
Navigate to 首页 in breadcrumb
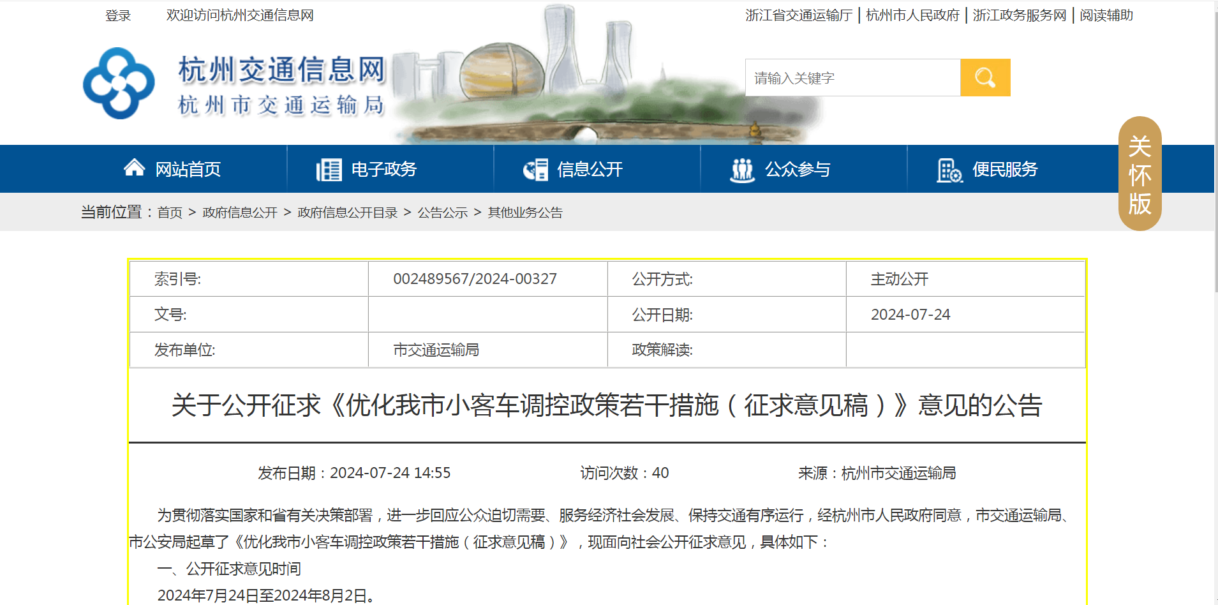tap(170, 213)
